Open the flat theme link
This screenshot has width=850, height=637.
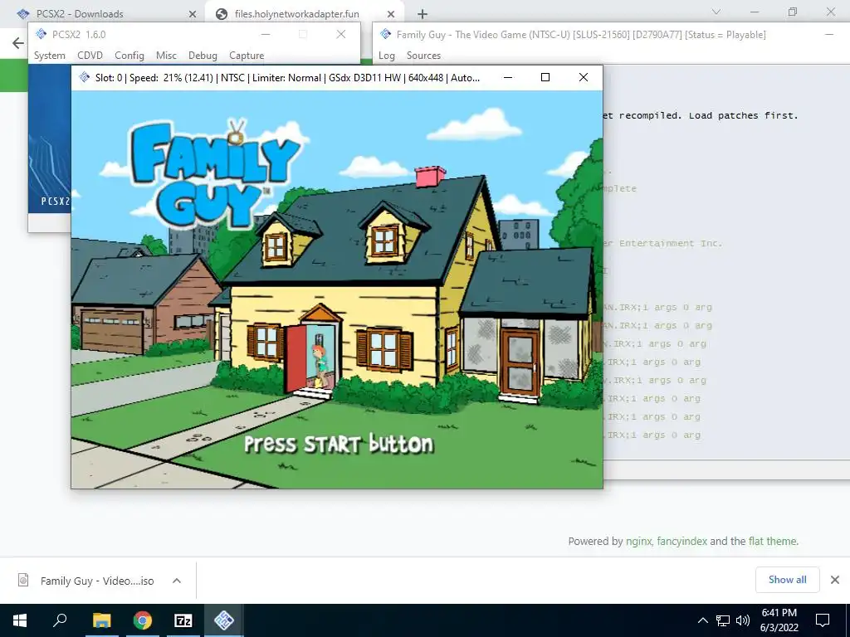click(773, 541)
